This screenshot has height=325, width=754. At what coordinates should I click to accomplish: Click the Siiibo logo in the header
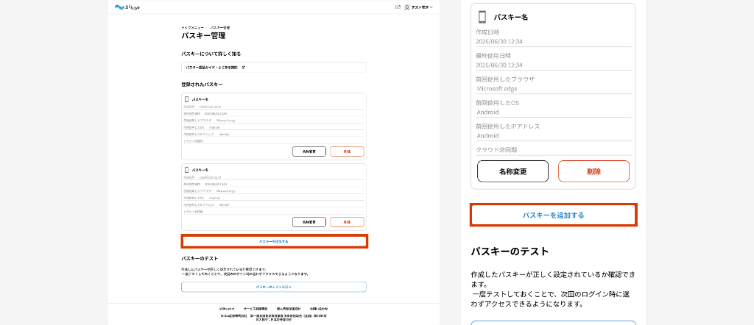point(127,7)
